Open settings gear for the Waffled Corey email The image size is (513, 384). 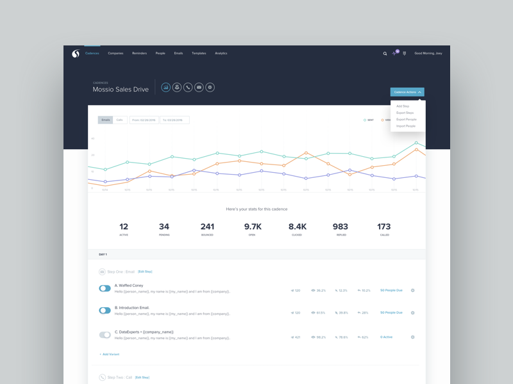tap(413, 290)
